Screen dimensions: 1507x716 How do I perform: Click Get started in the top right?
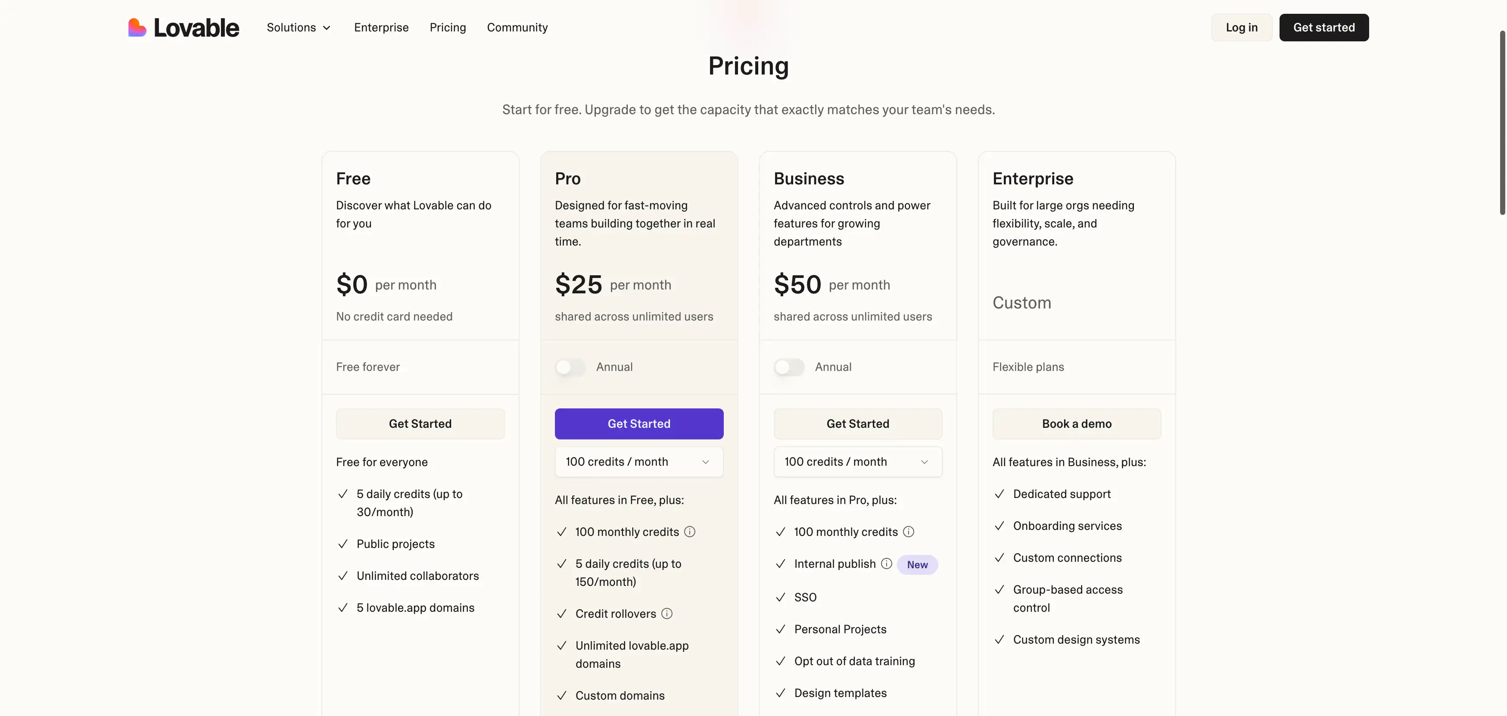click(1324, 27)
